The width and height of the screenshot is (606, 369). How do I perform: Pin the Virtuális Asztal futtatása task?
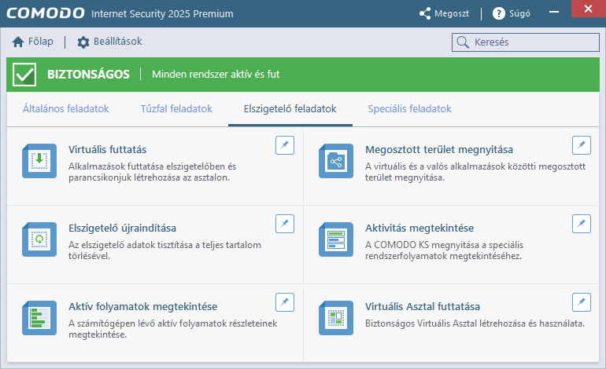tap(581, 301)
